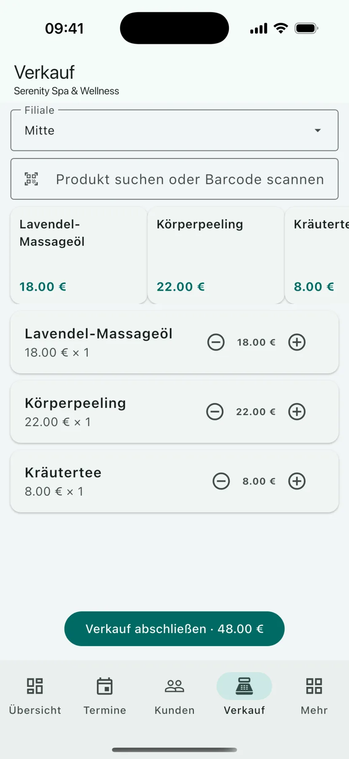Click the Filiale field showing Mitte
This screenshot has width=349, height=759.
coord(174,130)
